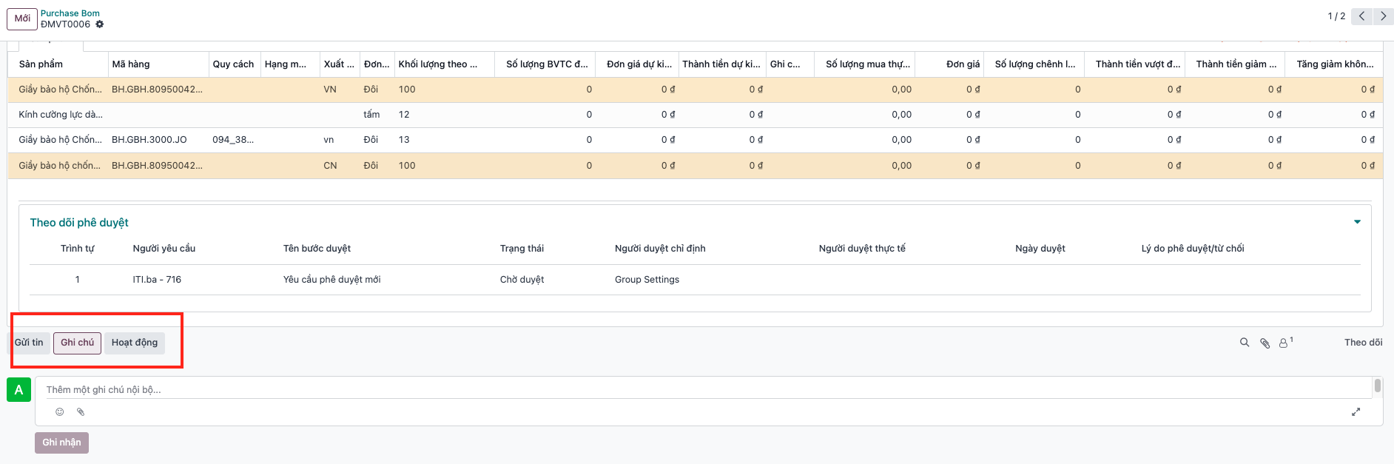This screenshot has height=464, width=1394.
Task: Click the Theo dõi follow button
Action: (x=1363, y=343)
